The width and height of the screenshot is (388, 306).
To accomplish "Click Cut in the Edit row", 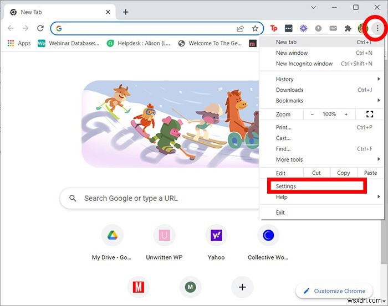I will coord(316,173).
